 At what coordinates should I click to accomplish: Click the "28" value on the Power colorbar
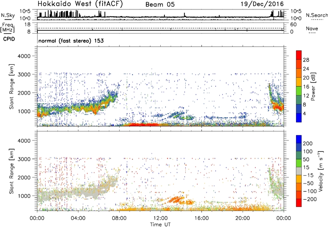pos(306,60)
